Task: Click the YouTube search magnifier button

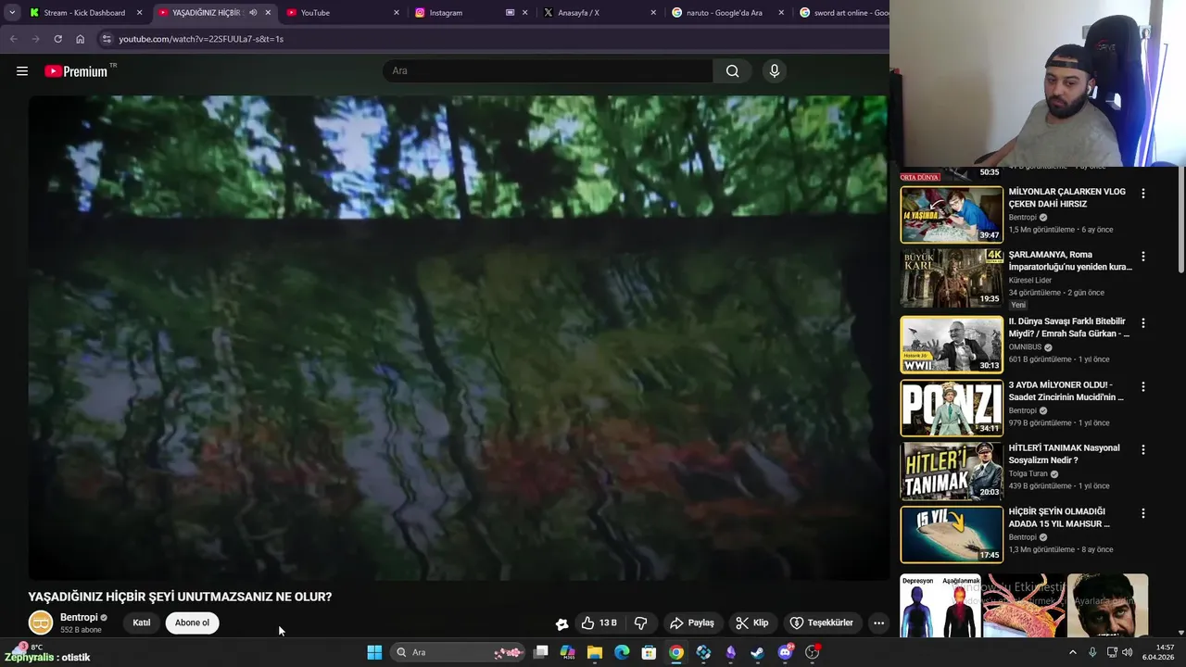Action: coord(732,71)
